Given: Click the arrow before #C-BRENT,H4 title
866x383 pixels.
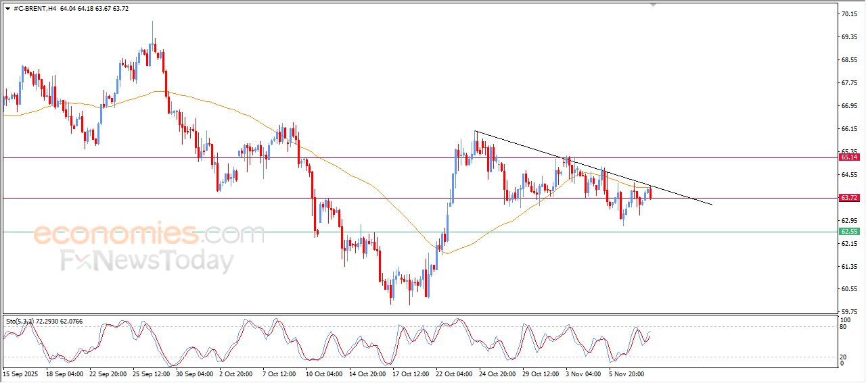Looking at the screenshot, I should tap(7, 9).
